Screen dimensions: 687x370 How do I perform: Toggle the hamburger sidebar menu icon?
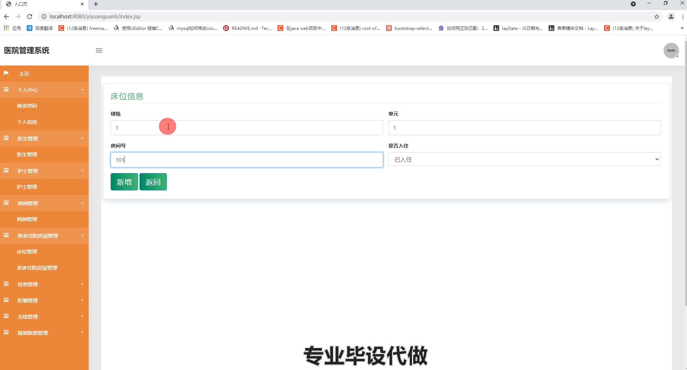pos(99,50)
